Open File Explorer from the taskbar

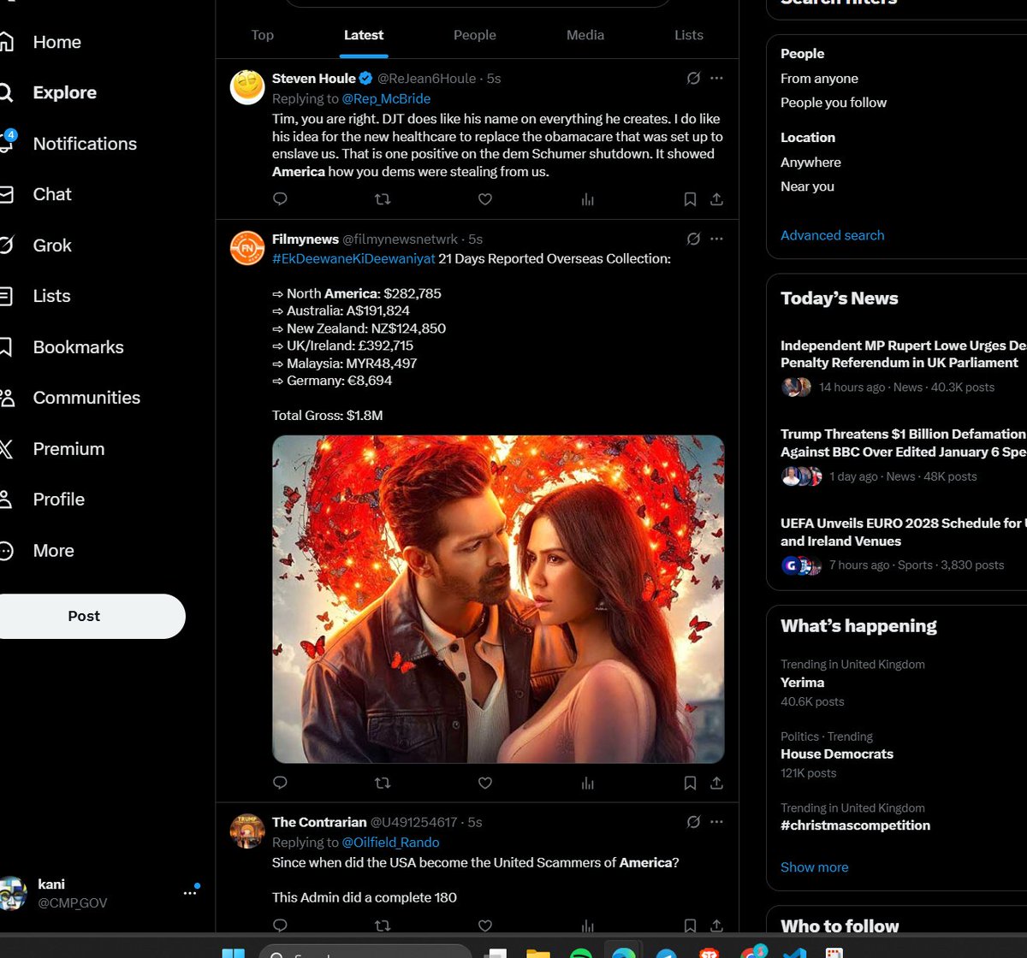click(x=537, y=955)
